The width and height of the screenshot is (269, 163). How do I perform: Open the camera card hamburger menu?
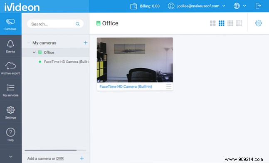coord(169,86)
